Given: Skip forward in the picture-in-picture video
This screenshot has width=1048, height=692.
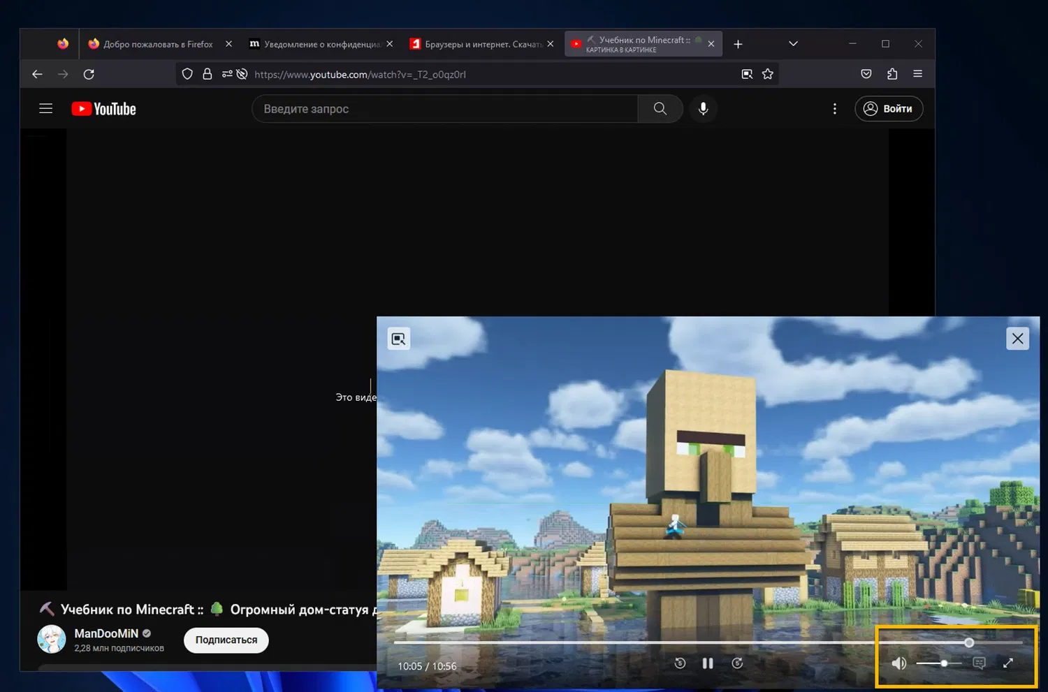Looking at the screenshot, I should pos(737,663).
